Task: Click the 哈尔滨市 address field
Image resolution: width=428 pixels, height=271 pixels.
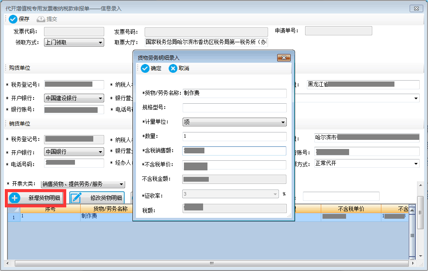Action: [367, 138]
